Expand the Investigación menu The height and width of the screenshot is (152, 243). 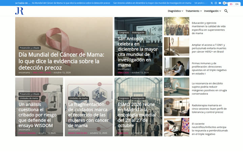(x=213, y=11)
